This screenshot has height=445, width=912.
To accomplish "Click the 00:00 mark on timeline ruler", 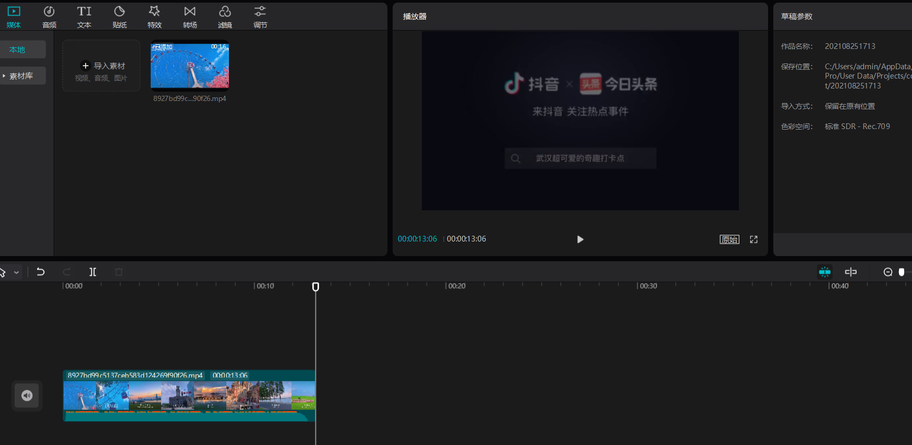I will 74,286.
